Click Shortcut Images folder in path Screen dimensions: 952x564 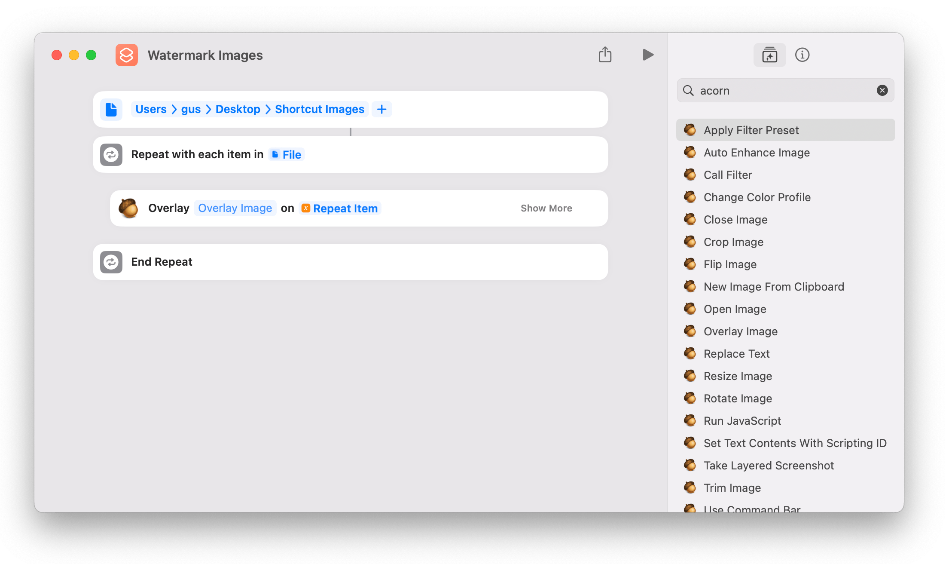coord(319,109)
